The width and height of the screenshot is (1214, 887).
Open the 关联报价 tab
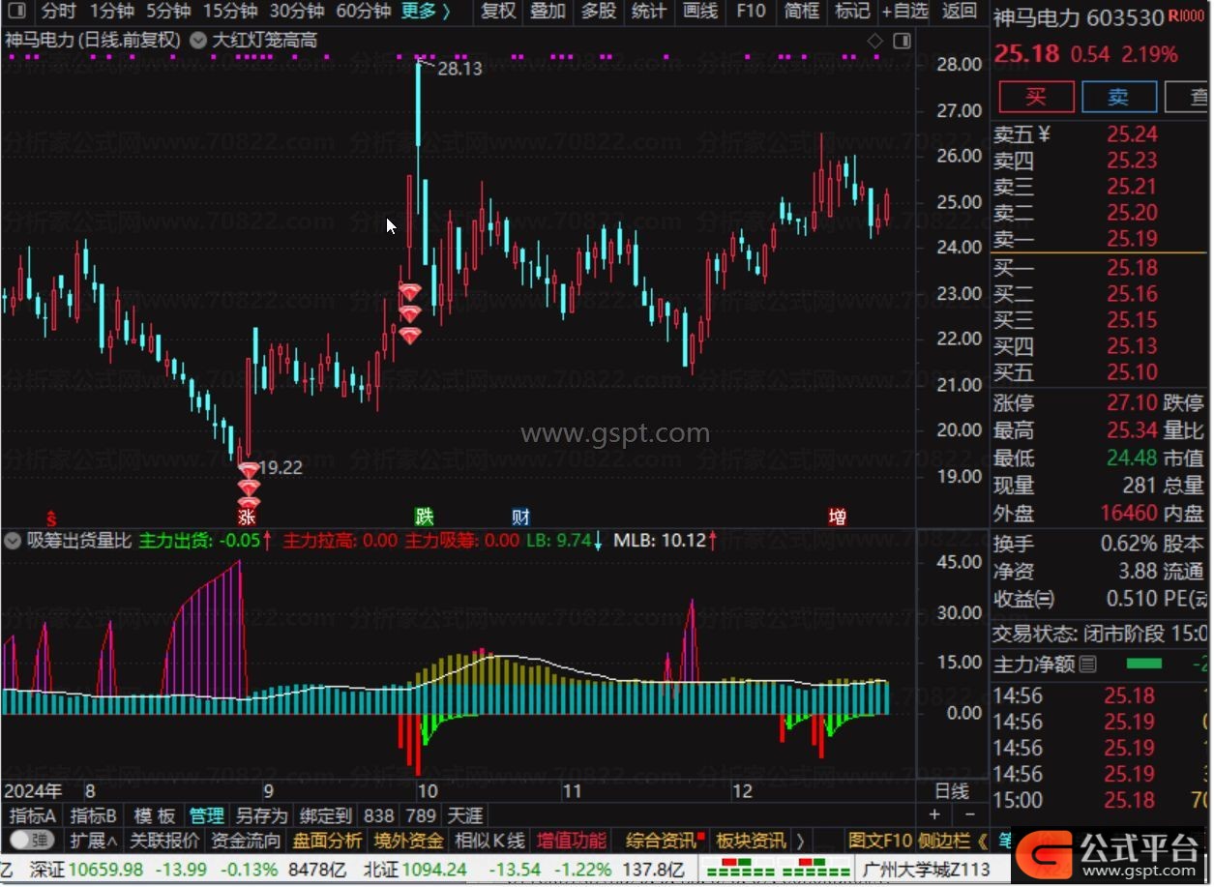(164, 840)
